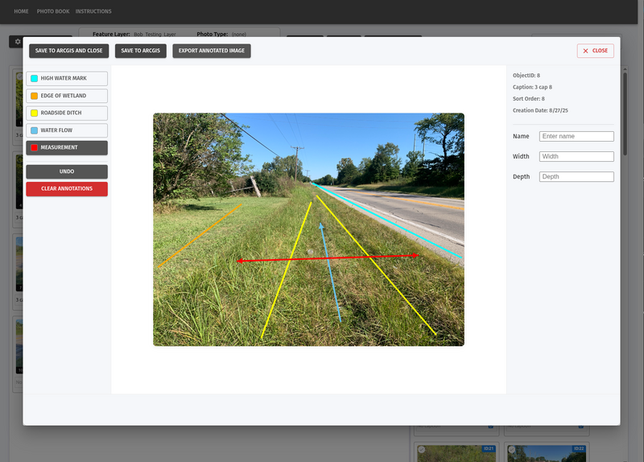Viewport: 644px width, 462px height.
Task: Open the Photo Book page
Action: 53,11
